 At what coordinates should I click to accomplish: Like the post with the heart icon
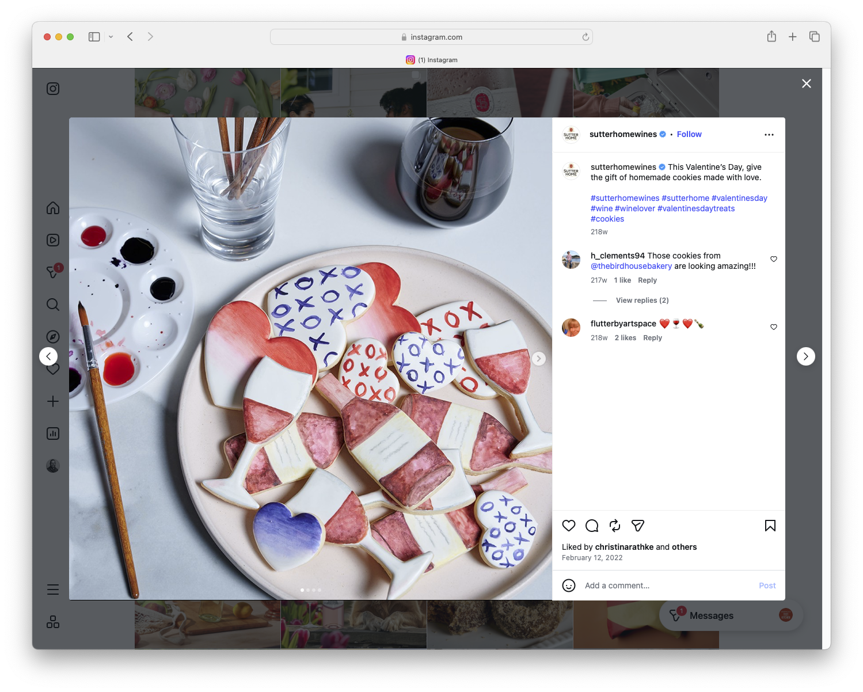[x=569, y=526]
